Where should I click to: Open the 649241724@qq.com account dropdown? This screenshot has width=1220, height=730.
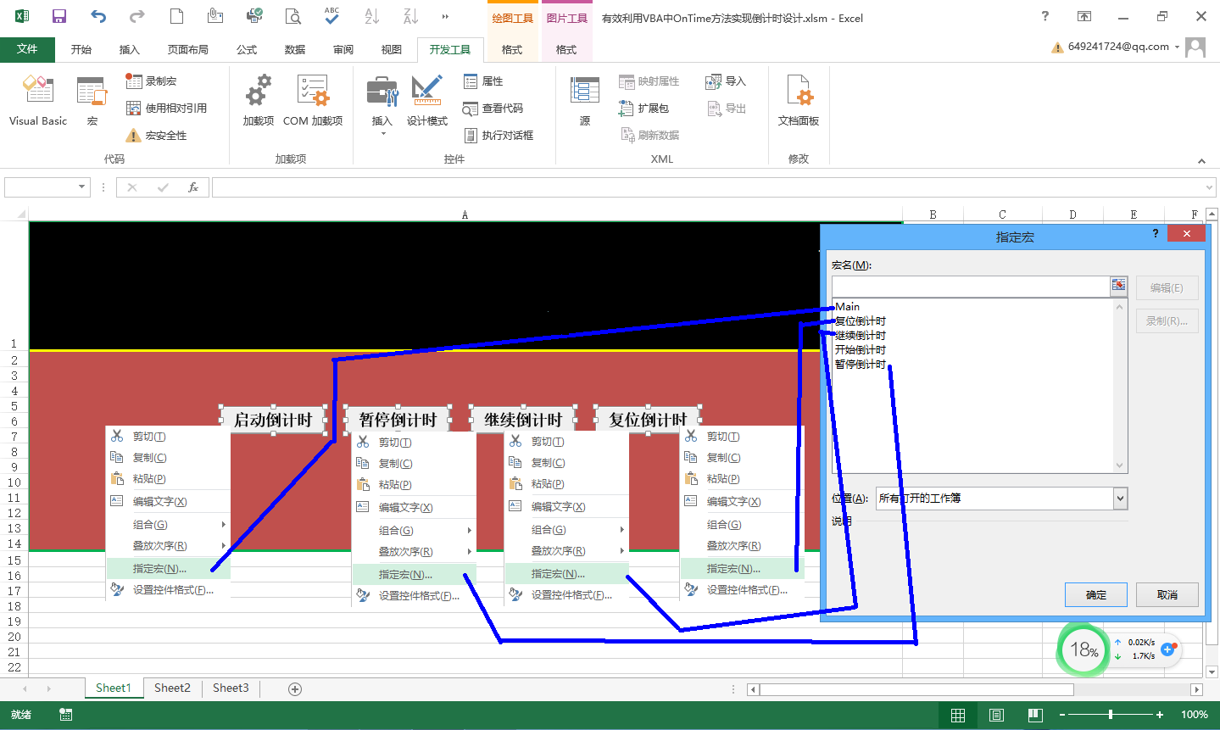1177,47
